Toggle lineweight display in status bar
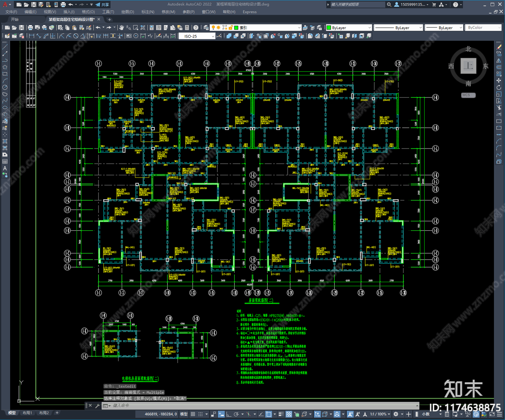This screenshot has height=420, width=505. pyautogui.click(x=281, y=414)
